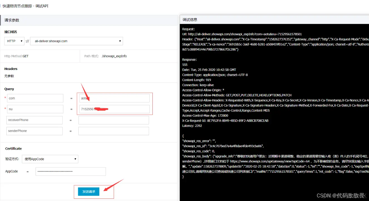Click the 请求参数 section header
The height and width of the screenshot is (201, 369).
[89, 20]
